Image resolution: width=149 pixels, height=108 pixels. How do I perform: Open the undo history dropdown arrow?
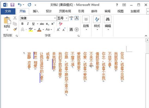coord(23,5)
